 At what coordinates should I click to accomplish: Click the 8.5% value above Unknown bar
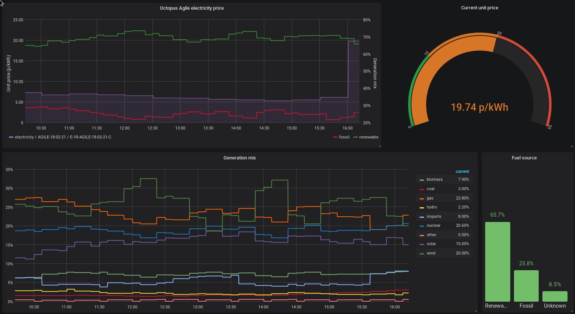pos(555,284)
